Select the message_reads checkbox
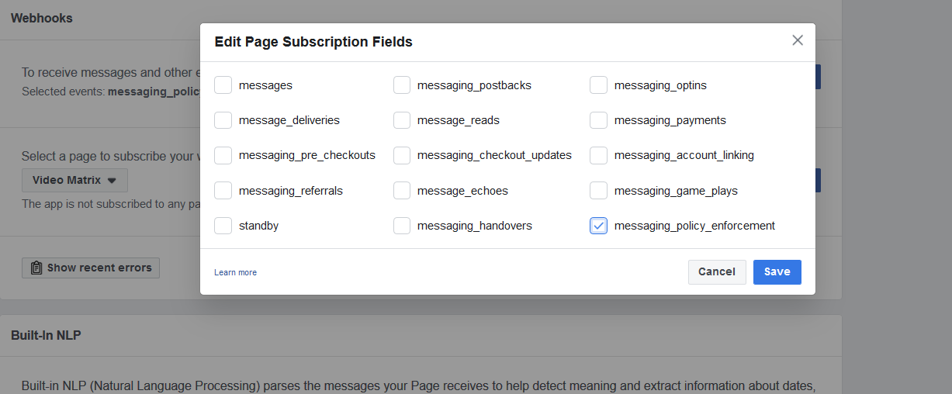 pos(402,120)
